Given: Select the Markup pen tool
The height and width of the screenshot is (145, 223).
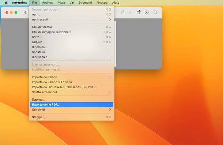Looking at the screenshot, I should point(122,12).
